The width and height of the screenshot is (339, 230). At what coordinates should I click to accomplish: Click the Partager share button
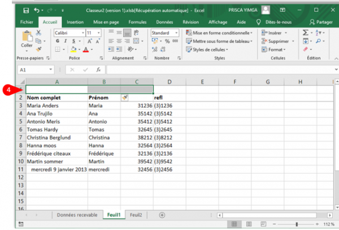tap(321, 22)
